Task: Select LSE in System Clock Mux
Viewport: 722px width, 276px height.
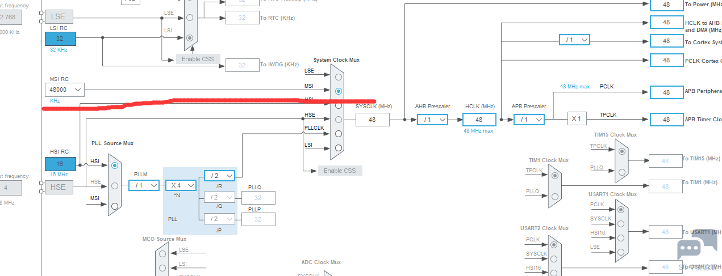Action: point(338,77)
